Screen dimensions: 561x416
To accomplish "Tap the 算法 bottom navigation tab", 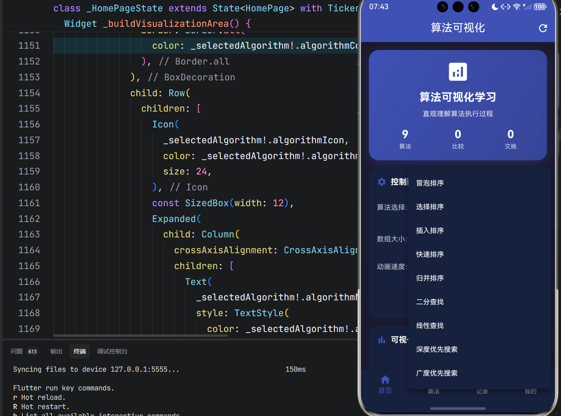I will (433, 391).
